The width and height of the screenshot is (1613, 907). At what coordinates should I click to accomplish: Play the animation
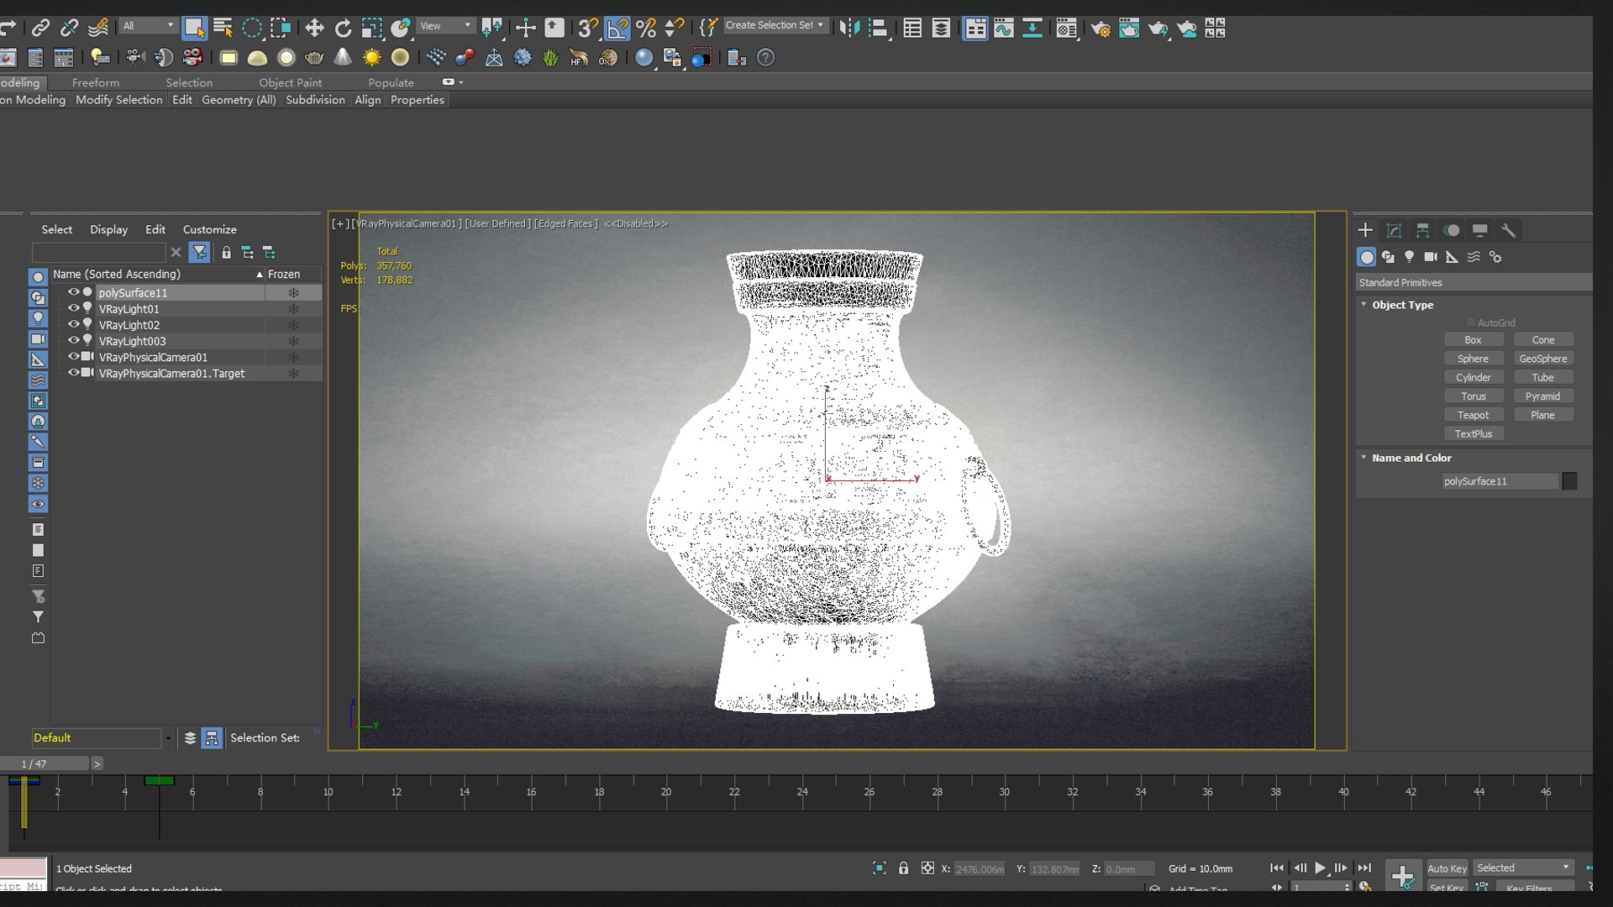1321,868
